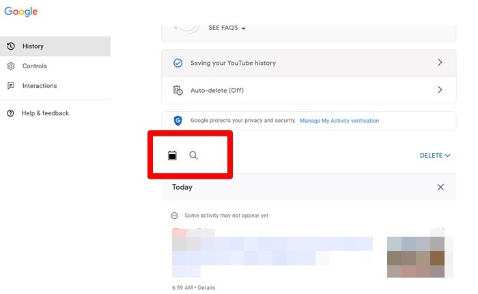Image resolution: width=478 pixels, height=294 pixels.
Task: Click chevron on the Auto-delete row
Action: point(440,89)
